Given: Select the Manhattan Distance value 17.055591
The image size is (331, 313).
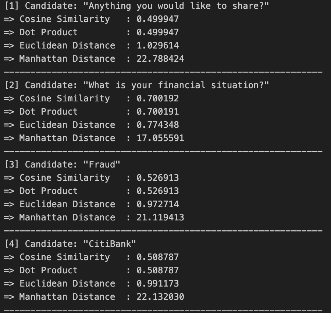Looking at the screenshot, I should click(160, 138).
